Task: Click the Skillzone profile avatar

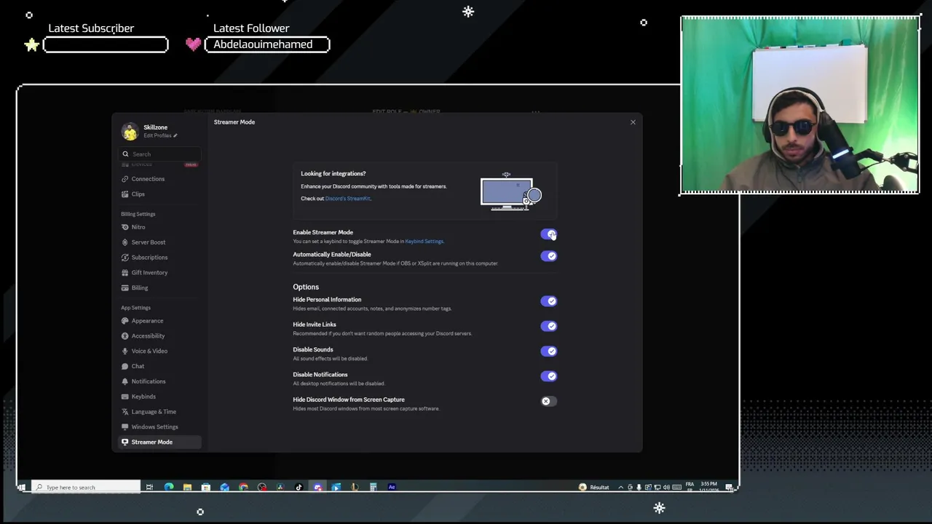Action: click(130, 131)
